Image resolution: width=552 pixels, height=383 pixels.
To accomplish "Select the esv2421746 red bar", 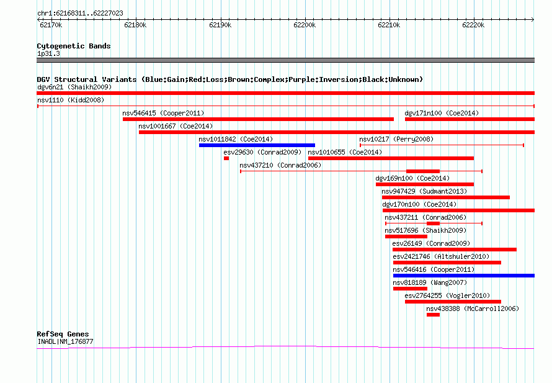I will pyautogui.click(x=447, y=263).
